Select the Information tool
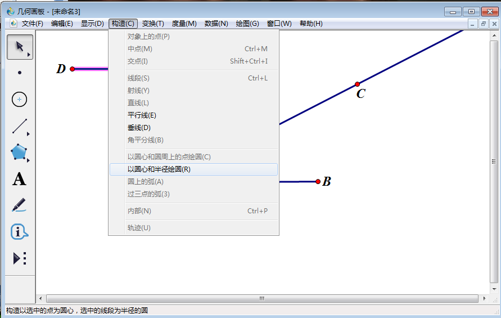The height and width of the screenshot is (318, 501). pyautogui.click(x=19, y=232)
